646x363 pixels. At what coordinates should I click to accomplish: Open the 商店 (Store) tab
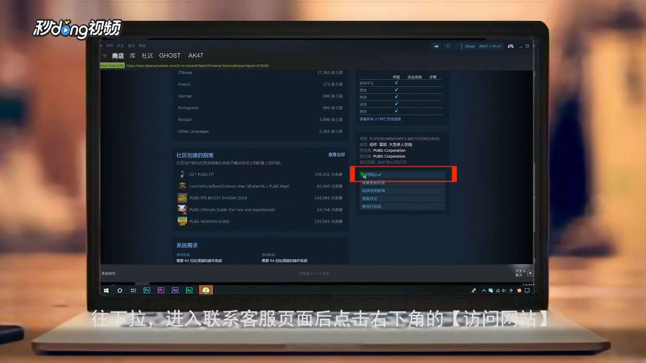(x=118, y=55)
